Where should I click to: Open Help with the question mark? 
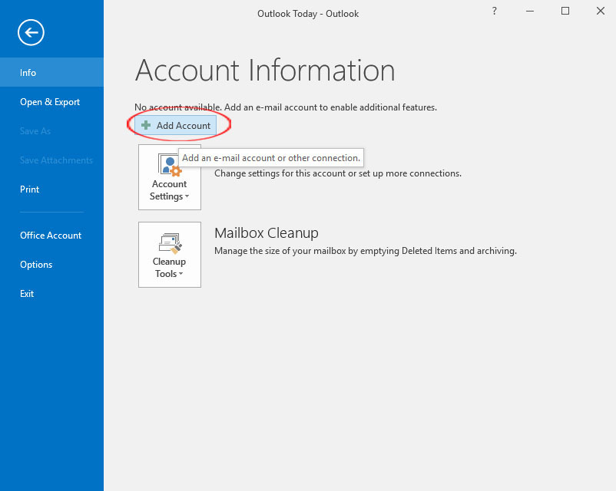(495, 11)
